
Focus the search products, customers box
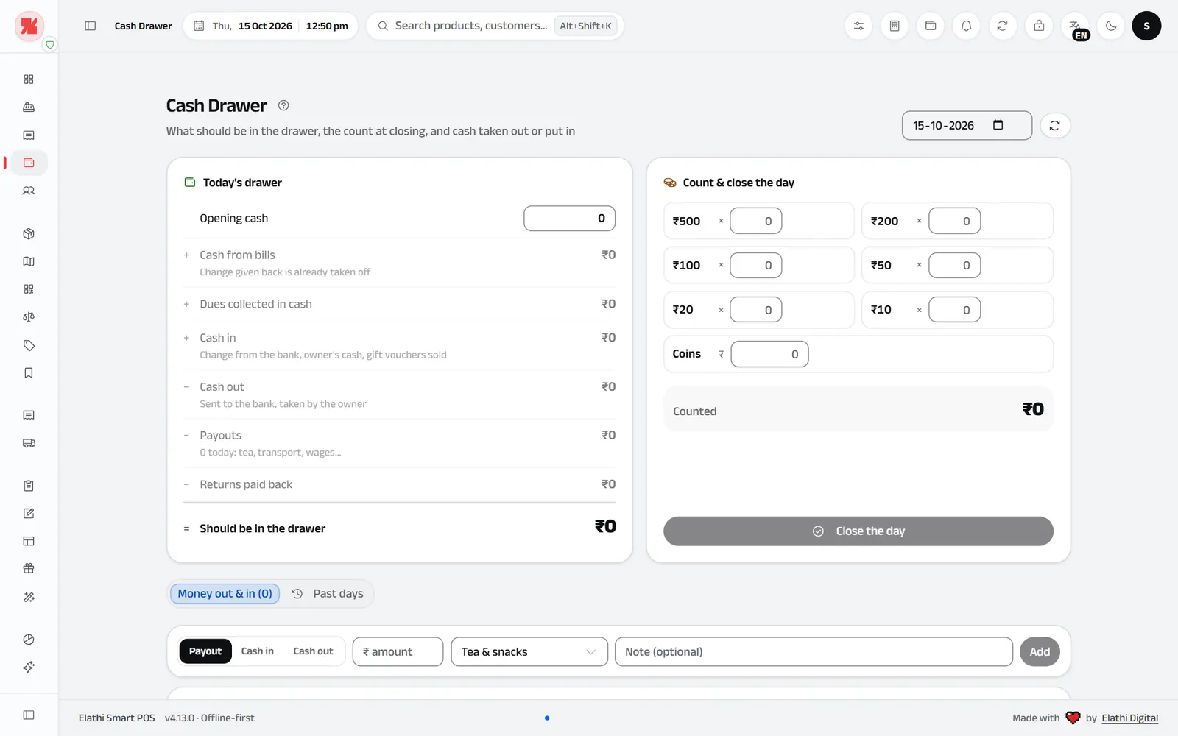(x=495, y=26)
